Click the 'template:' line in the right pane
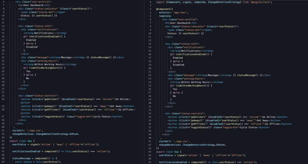 (166, 16)
